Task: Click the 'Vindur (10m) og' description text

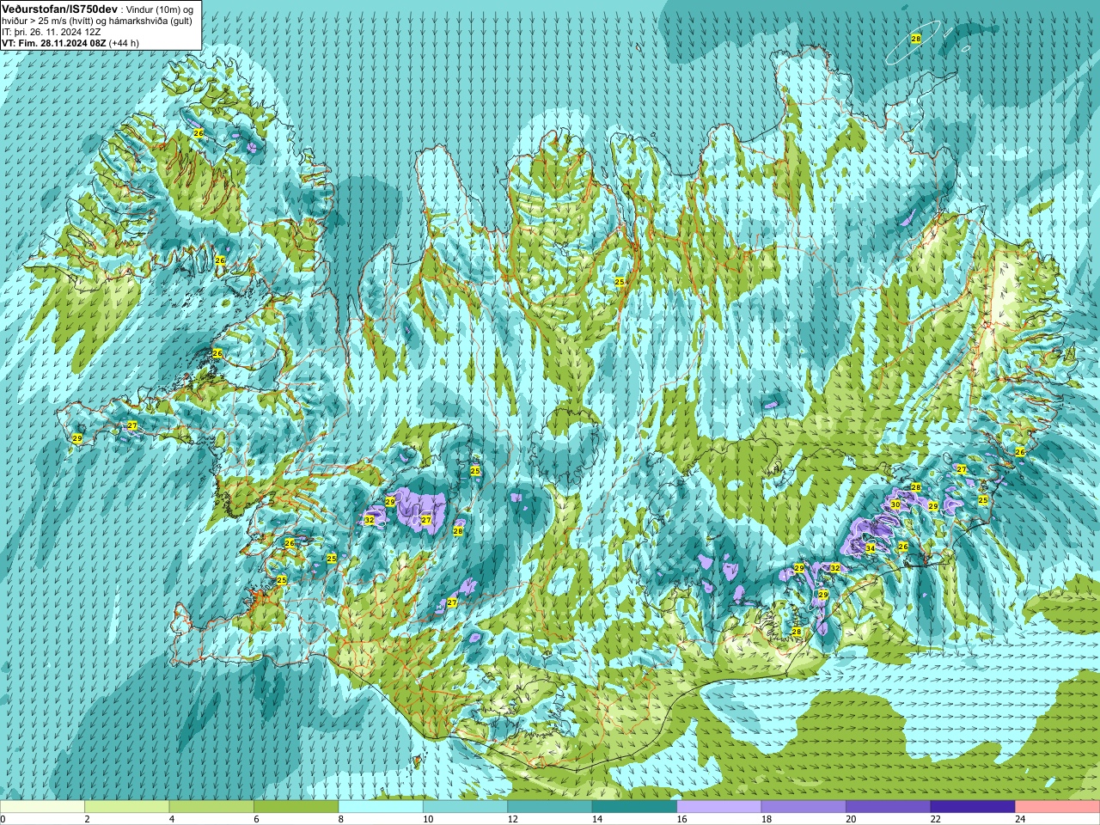Action: [159, 9]
